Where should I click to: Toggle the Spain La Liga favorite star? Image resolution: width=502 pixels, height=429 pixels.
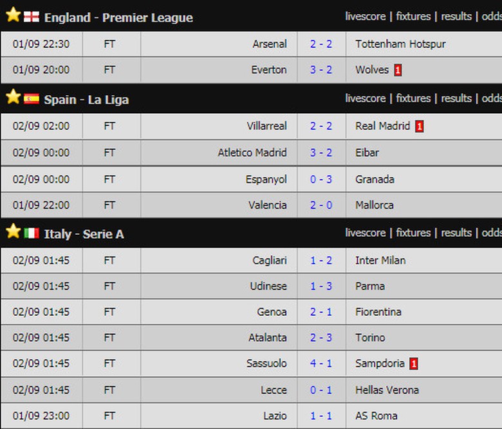[x=13, y=97]
